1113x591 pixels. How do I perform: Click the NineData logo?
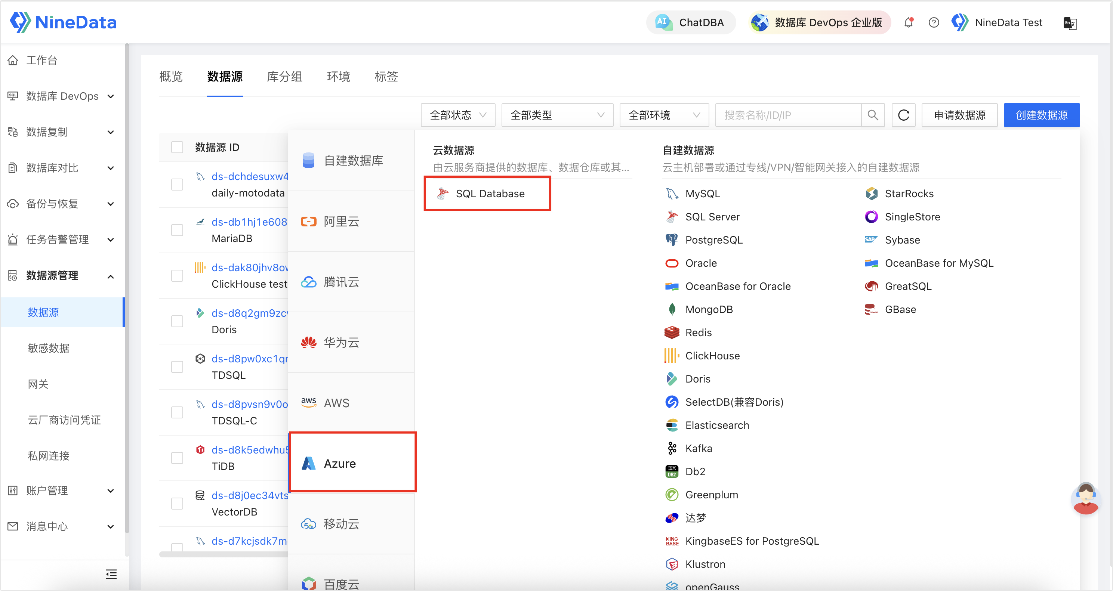coord(63,22)
